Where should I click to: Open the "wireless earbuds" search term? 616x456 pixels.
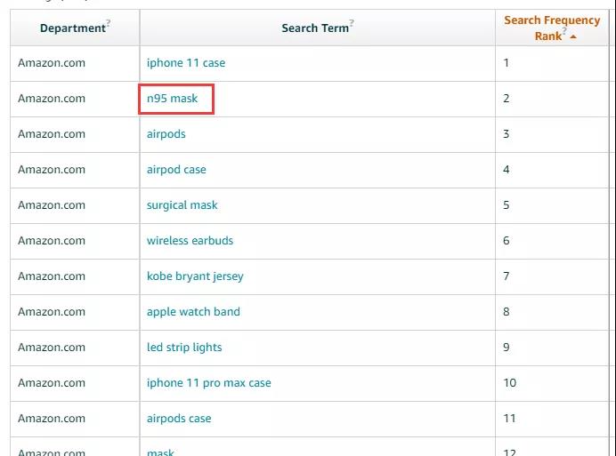(x=190, y=241)
